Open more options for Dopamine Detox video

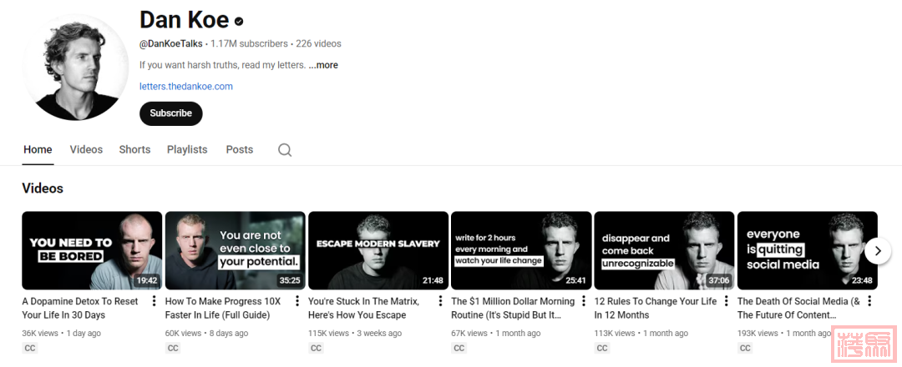(154, 302)
